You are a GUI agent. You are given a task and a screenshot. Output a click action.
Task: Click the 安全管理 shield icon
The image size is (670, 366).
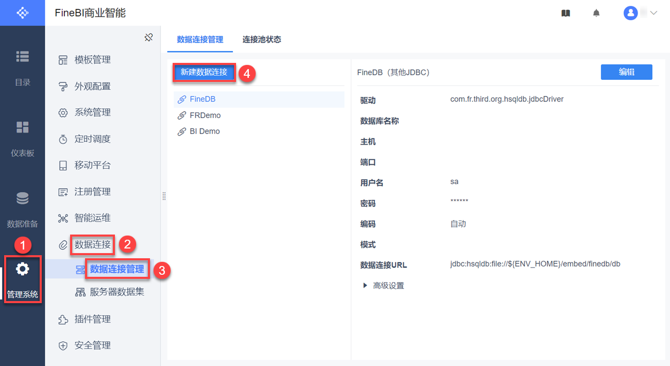[x=63, y=346]
